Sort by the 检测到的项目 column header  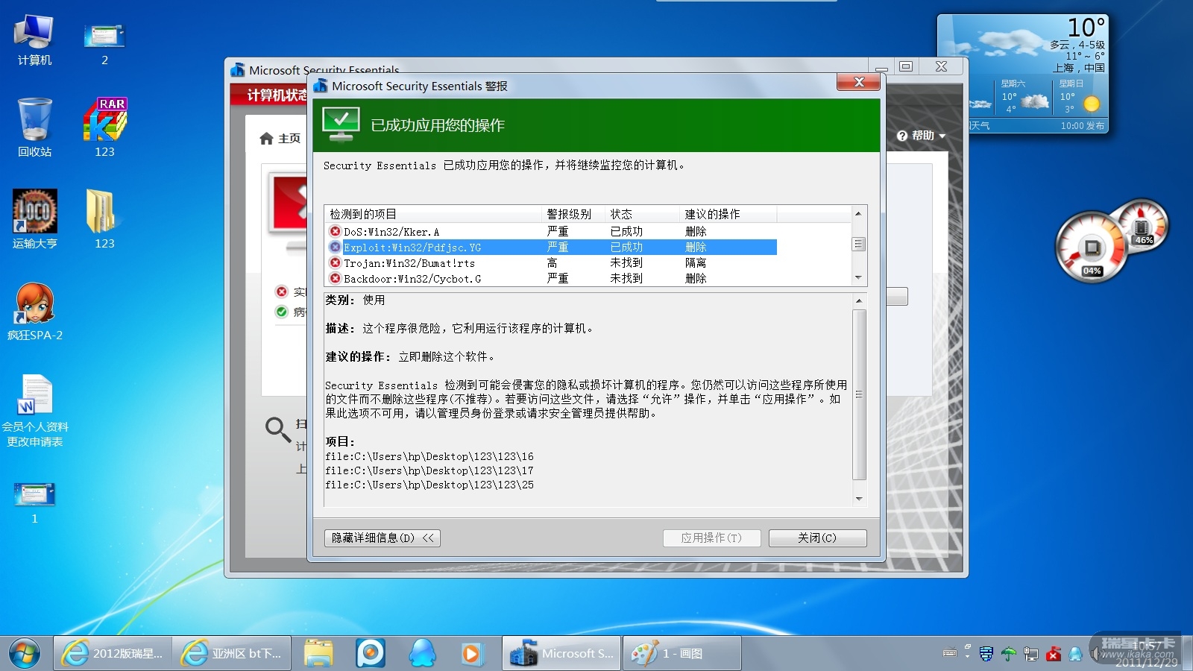(434, 214)
